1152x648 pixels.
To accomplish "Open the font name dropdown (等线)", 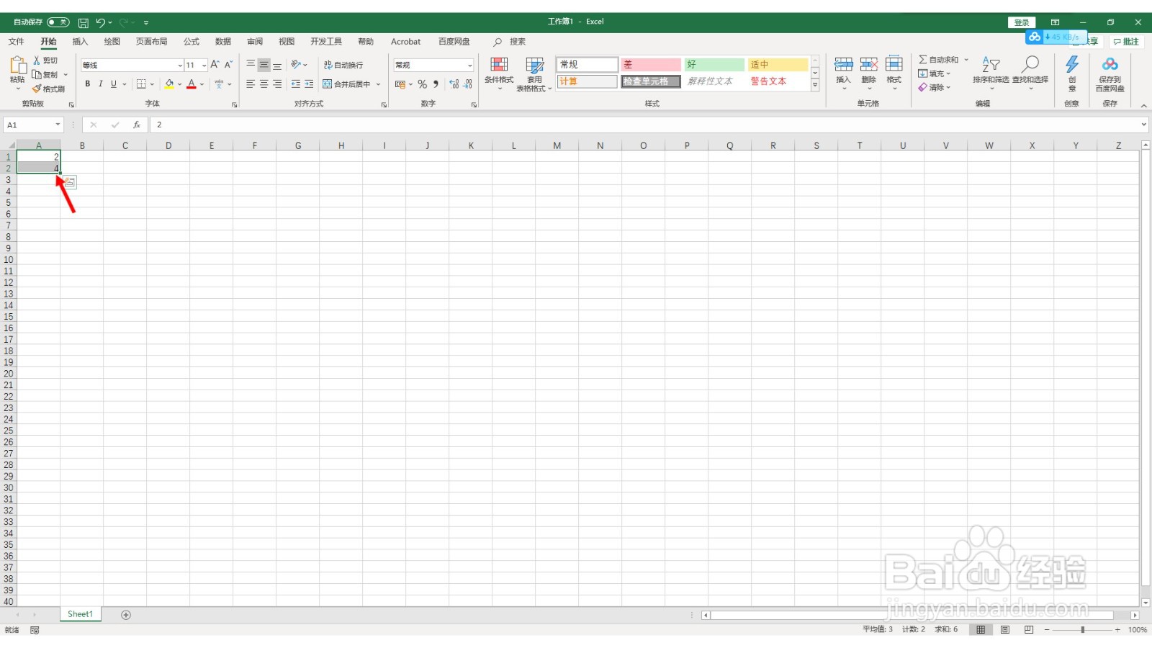I will [179, 65].
